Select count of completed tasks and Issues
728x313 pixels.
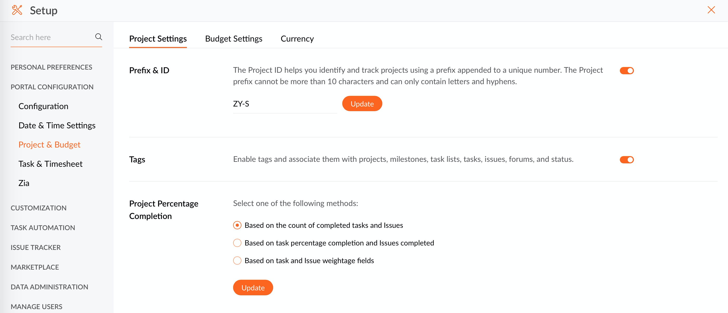pyautogui.click(x=237, y=225)
